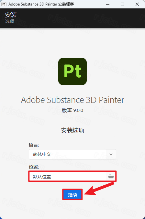The height and width of the screenshot is (219, 145).
Task: Click the 版本 9.0.0 version text
Action: (72, 110)
